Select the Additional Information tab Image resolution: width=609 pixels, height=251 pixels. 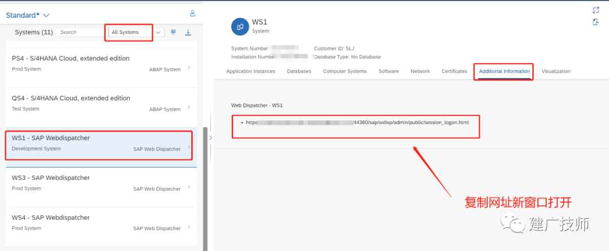coord(505,71)
